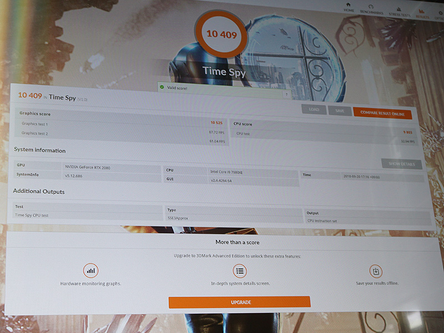The height and width of the screenshot is (333, 444).
Task: Click the Results chart icon
Action: pos(422,11)
